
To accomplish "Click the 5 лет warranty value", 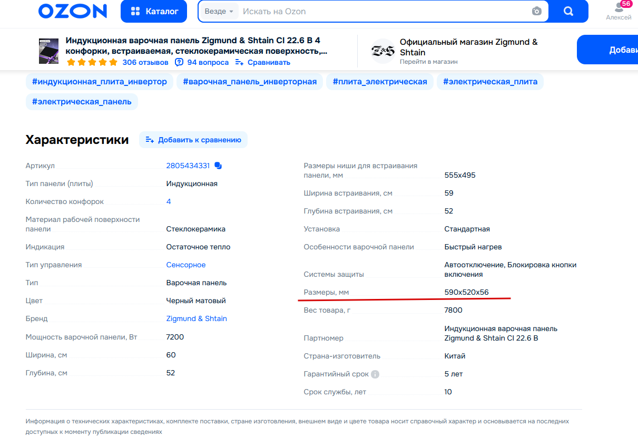I will (x=454, y=374).
